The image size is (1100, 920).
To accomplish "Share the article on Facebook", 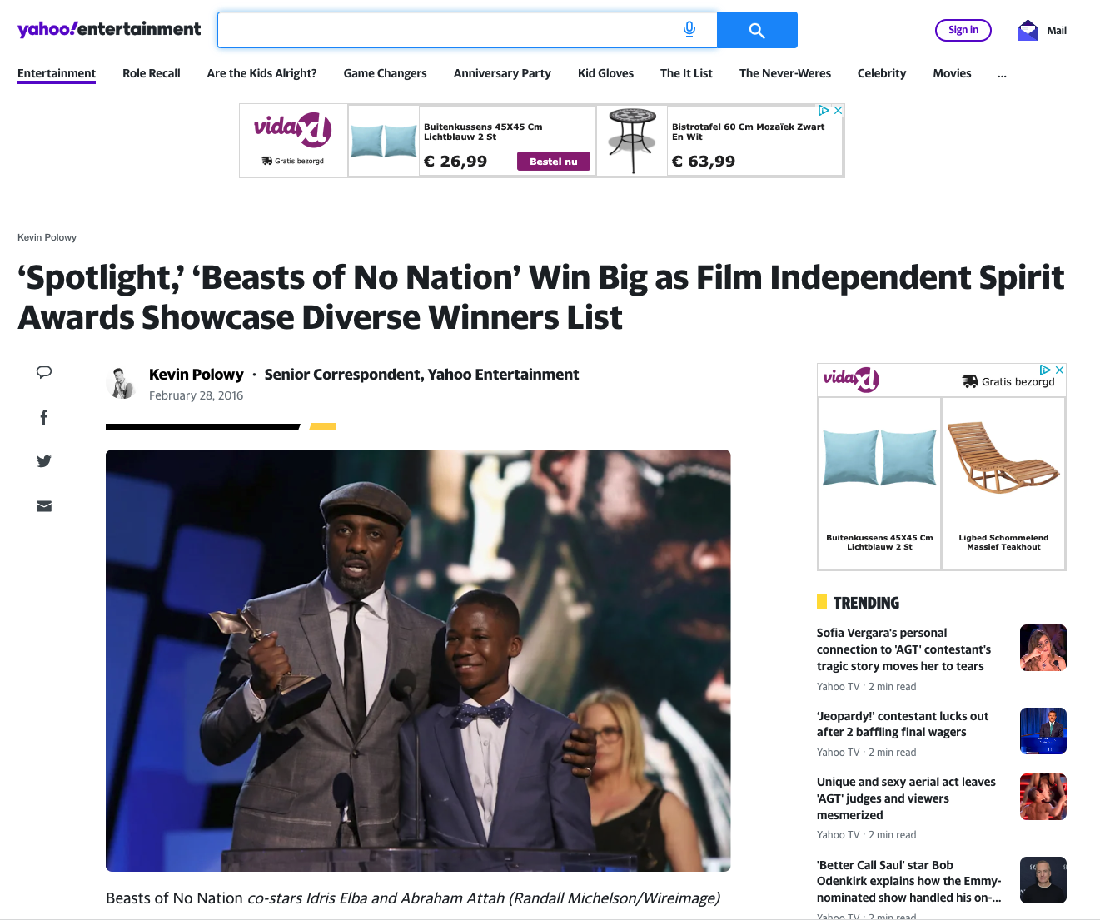I will [44, 417].
